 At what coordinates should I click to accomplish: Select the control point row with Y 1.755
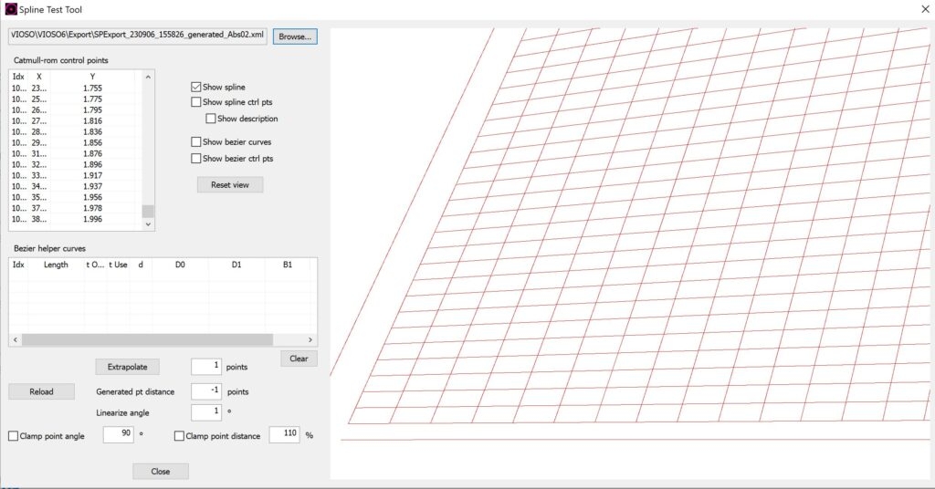tap(73, 88)
